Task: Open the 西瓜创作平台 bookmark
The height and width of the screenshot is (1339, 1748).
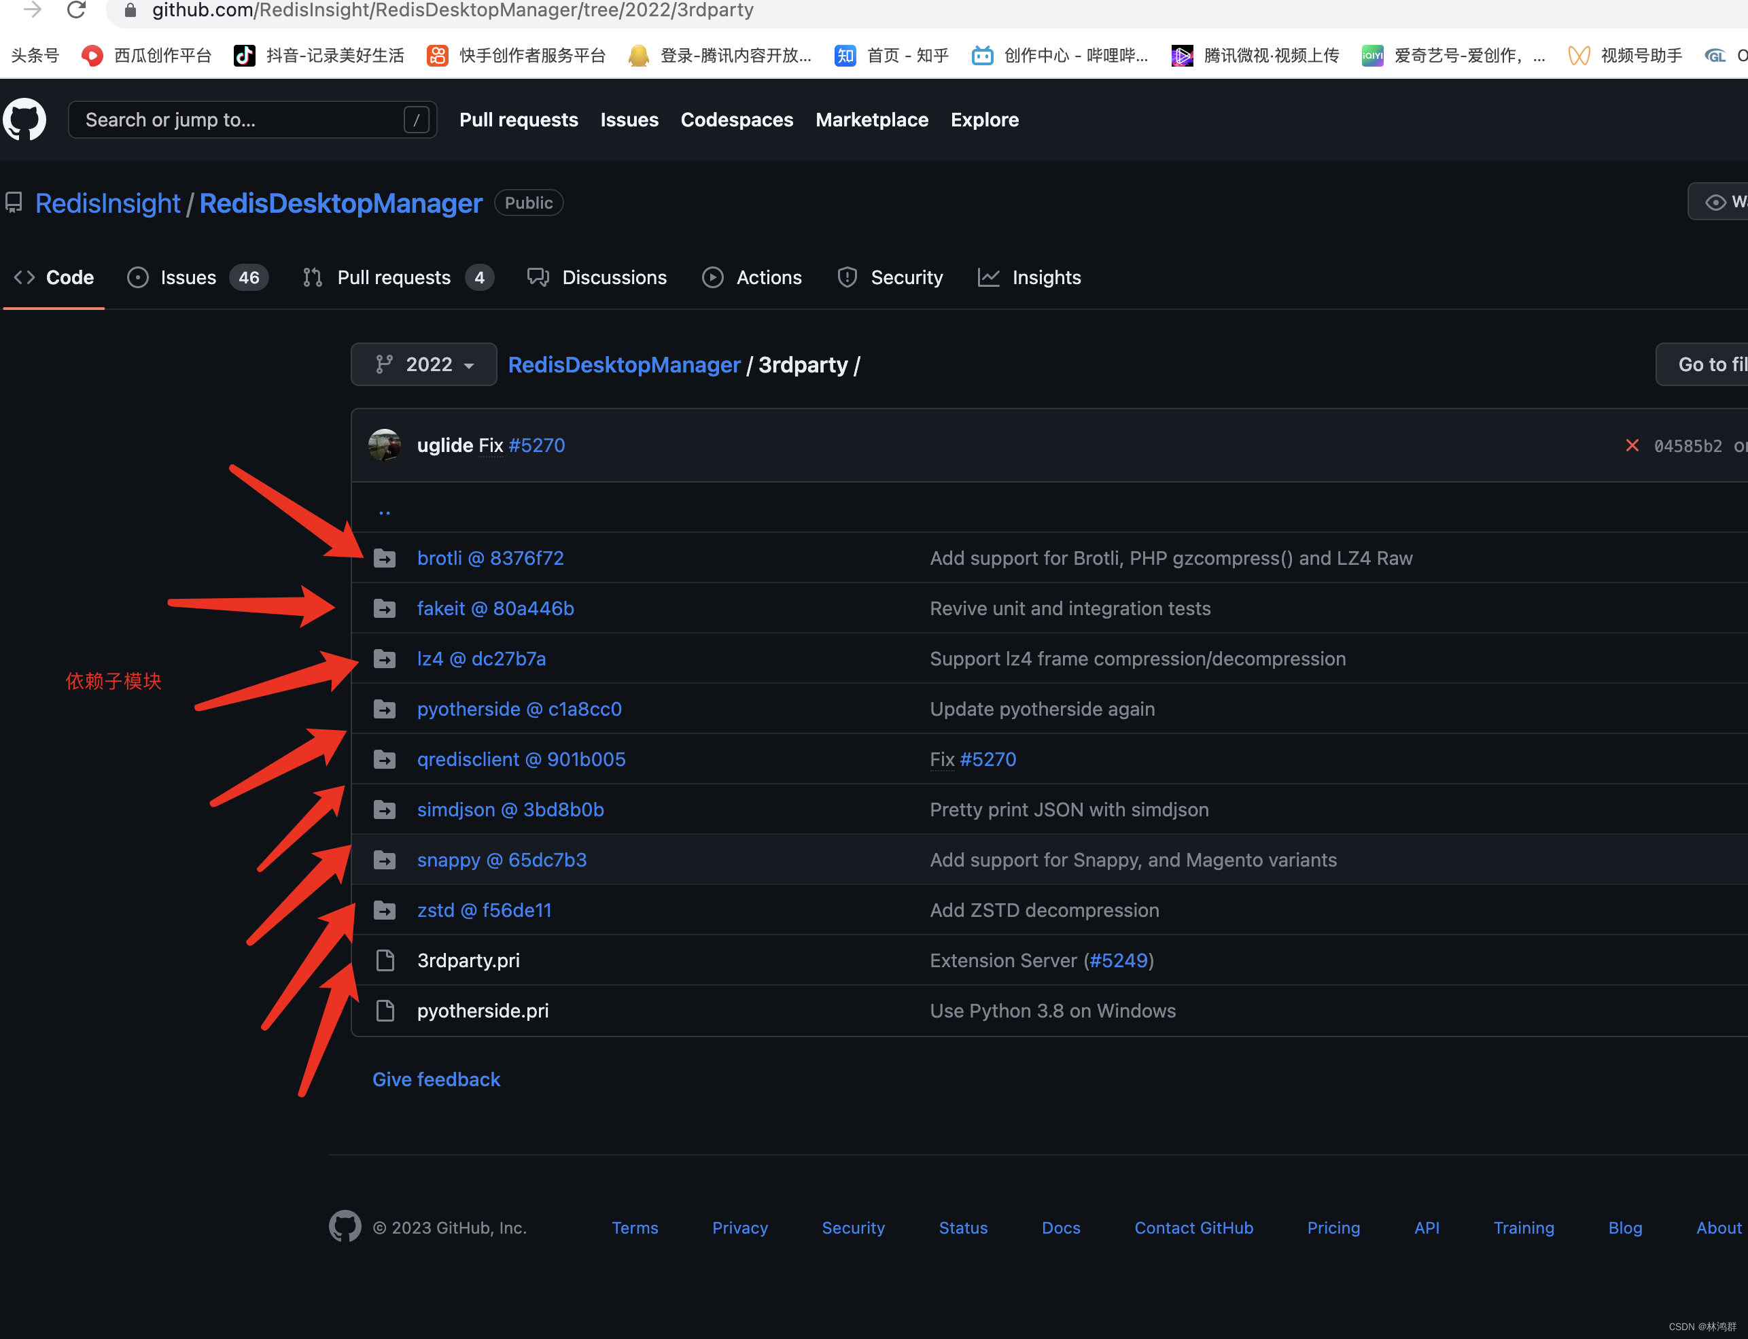Action: [x=147, y=55]
